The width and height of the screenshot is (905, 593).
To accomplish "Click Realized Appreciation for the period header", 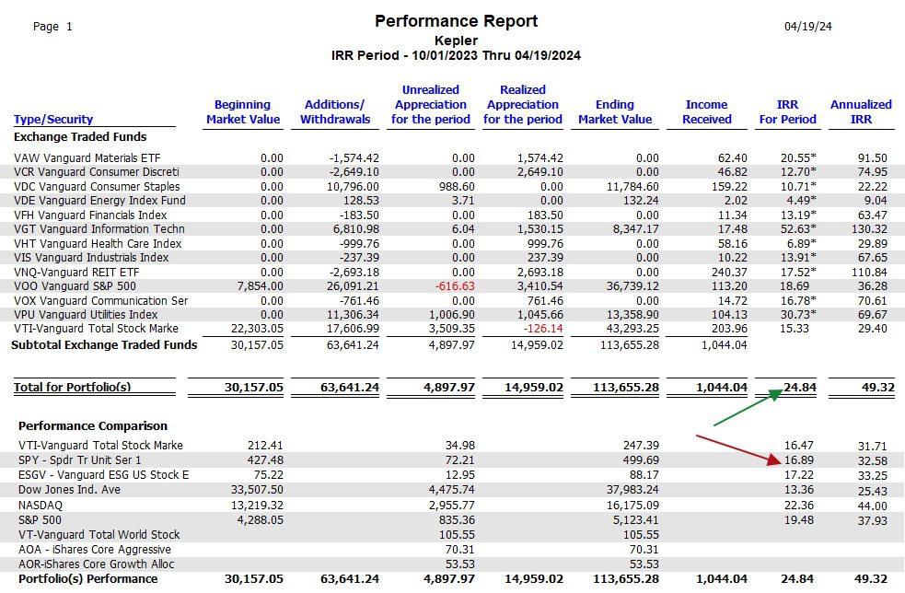I will [x=523, y=104].
